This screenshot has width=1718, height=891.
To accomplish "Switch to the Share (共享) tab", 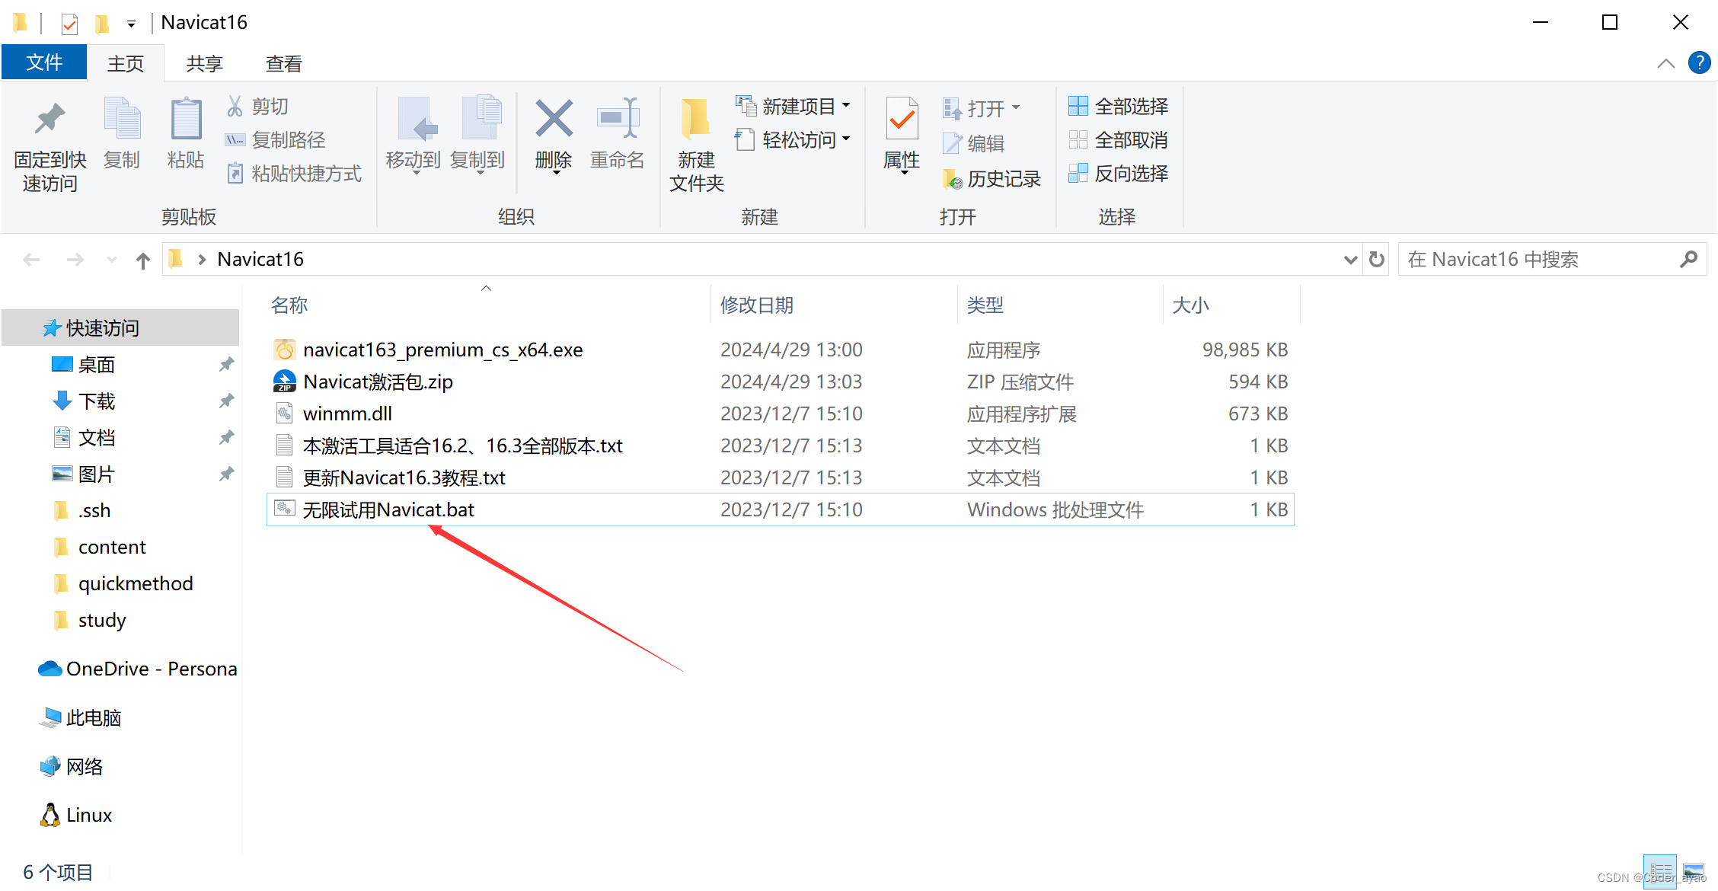I will click(x=205, y=63).
